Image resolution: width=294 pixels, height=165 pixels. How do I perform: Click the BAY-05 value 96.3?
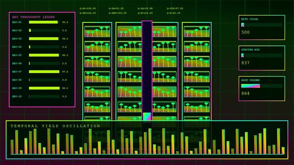pyautogui.click(x=65, y=55)
